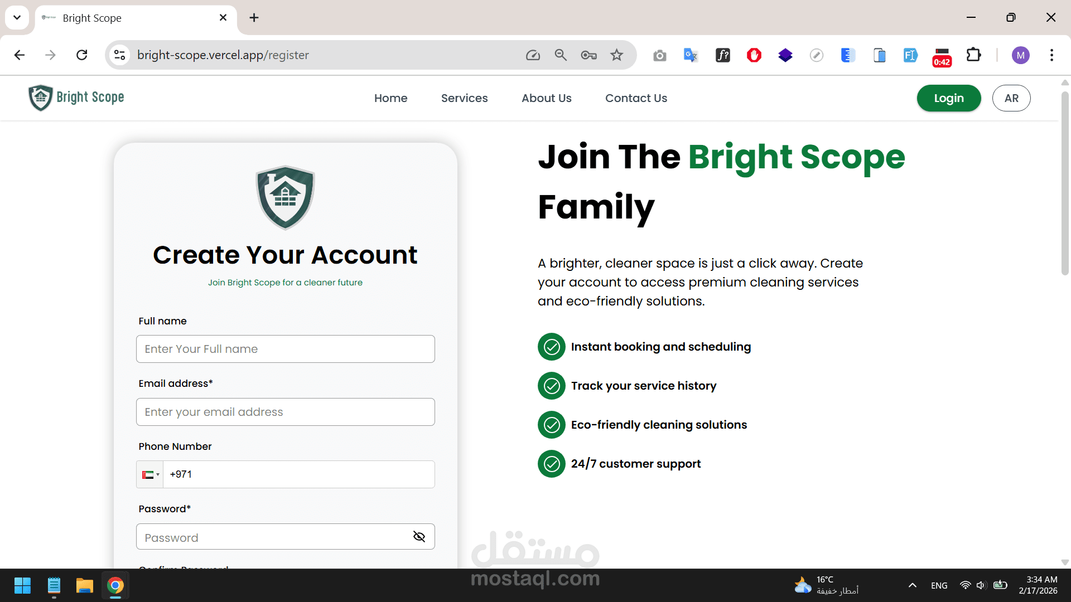
Task: Open the Extensions puzzle icon
Action: tap(973, 55)
